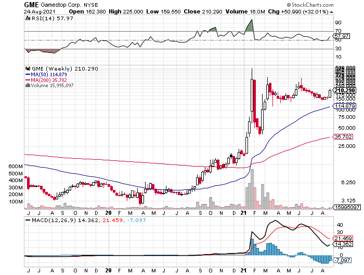Image resolution: width=364 pixels, height=275 pixels.
Task: Click the '21' year marker under price chart
Action: [243, 213]
